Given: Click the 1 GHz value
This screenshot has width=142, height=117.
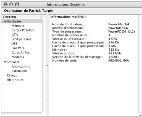Looking at the screenshot, I should tap(113, 39).
